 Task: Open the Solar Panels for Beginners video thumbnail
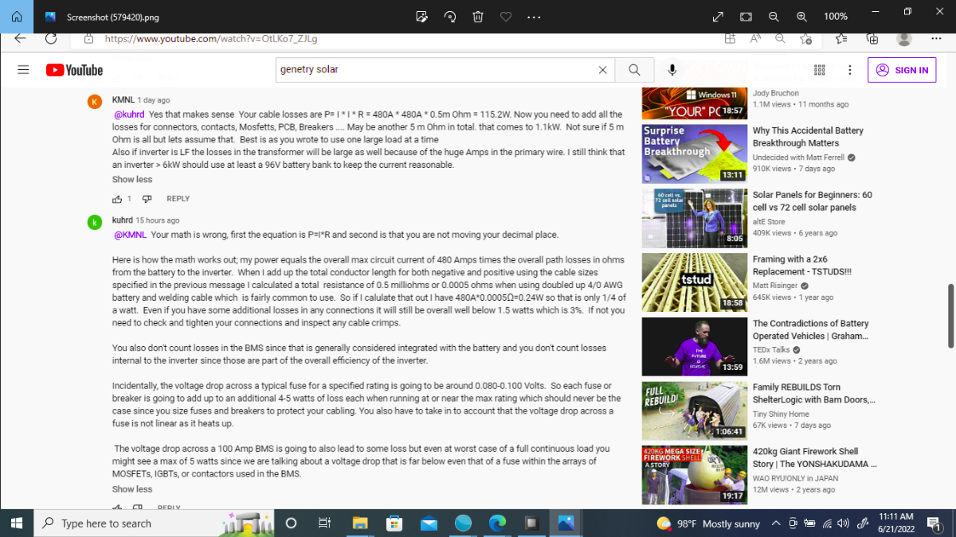click(693, 217)
